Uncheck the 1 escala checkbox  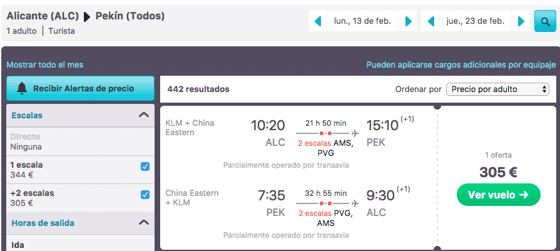tap(145, 166)
